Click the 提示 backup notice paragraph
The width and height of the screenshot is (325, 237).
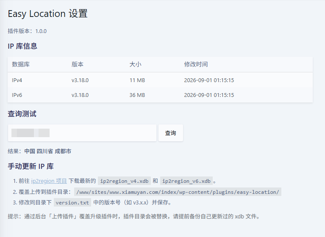point(134,217)
